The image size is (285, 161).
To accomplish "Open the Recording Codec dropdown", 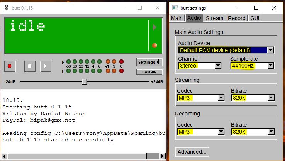I will (x=201, y=132).
